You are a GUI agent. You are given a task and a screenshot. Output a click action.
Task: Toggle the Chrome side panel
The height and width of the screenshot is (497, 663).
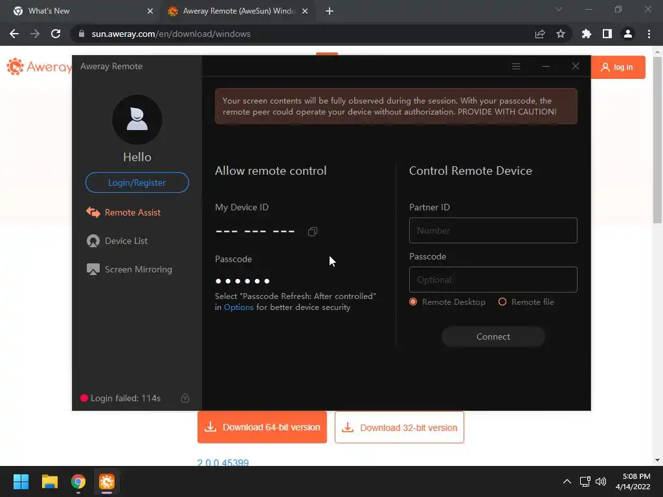pos(607,34)
